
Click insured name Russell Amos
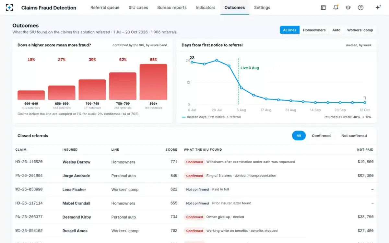[75, 231]
